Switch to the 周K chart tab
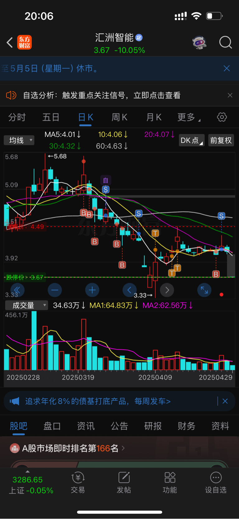This screenshot has width=239, height=519. [119, 117]
